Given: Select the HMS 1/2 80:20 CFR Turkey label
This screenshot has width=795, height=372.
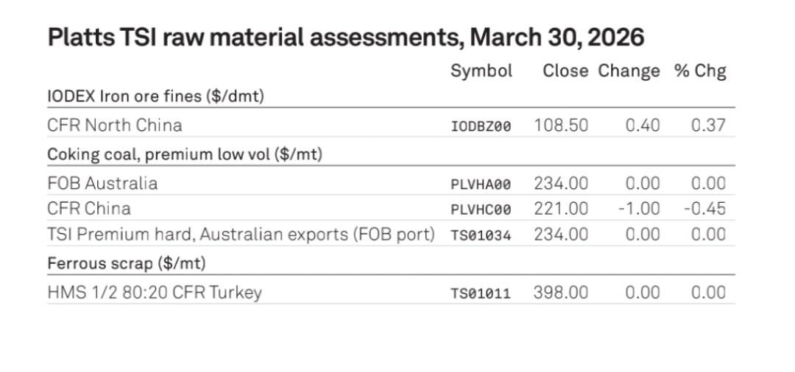Looking at the screenshot, I should point(154,293).
